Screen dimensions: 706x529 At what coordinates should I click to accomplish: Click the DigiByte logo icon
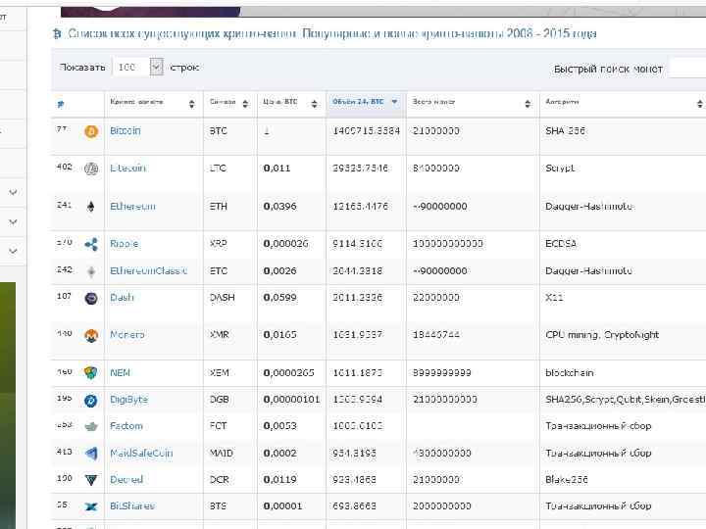coord(91,400)
